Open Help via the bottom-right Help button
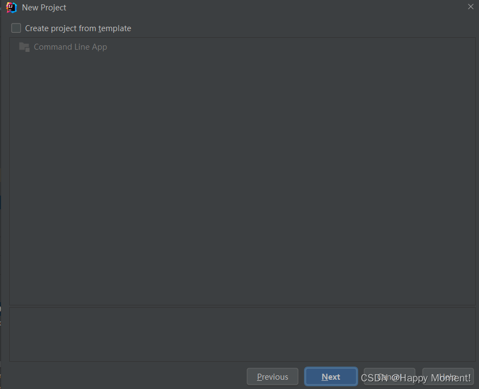This screenshot has height=389, width=479. coord(448,377)
